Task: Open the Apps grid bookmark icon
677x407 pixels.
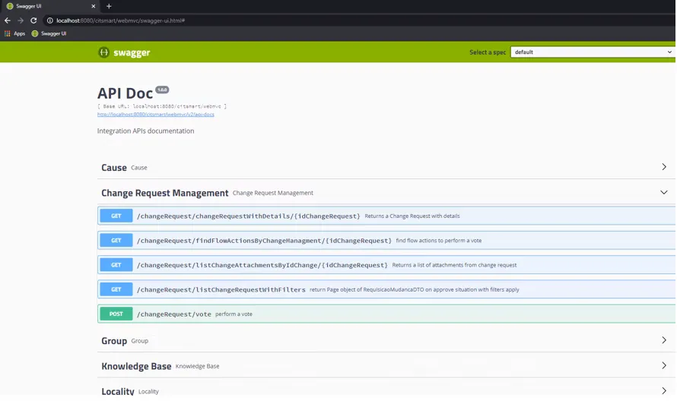Action: 8,33
